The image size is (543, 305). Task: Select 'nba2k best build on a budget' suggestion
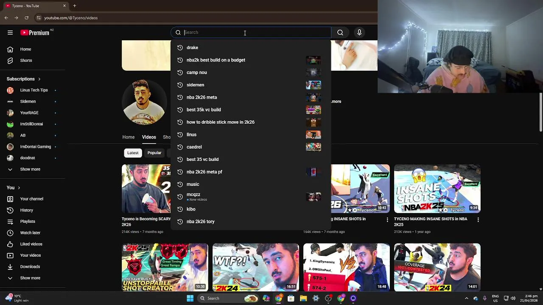[x=251, y=60]
